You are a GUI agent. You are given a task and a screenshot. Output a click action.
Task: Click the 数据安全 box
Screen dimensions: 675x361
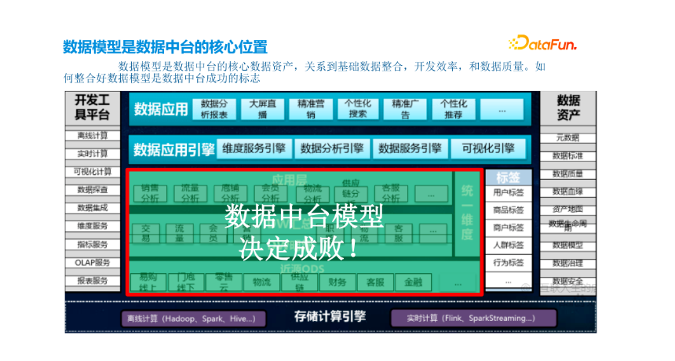pos(567,282)
